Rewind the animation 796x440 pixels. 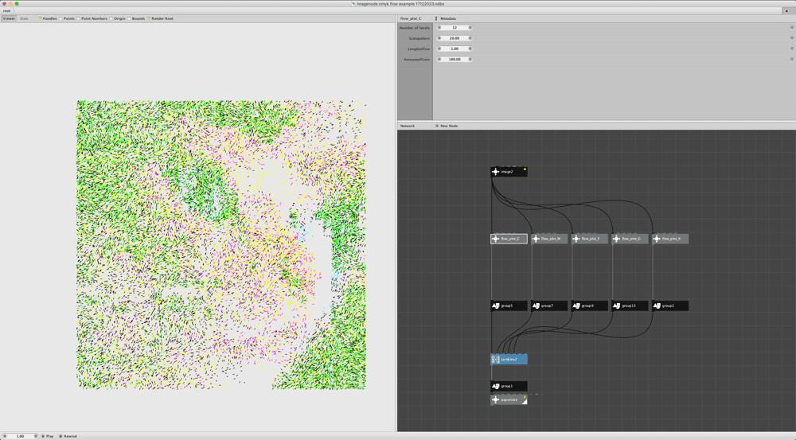68,436
